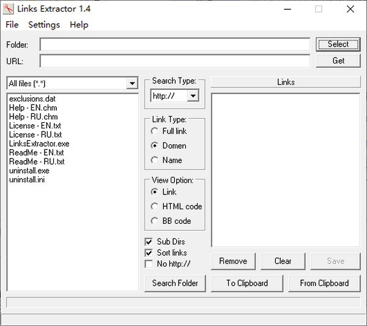This screenshot has width=367, height=326.
Task: Select uninstall.exe in the file list
Action: point(29,171)
